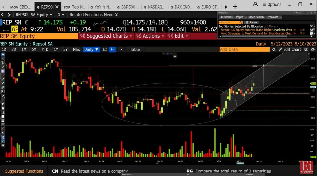
Task: Click Open Search in Top News
Action: 256,17
